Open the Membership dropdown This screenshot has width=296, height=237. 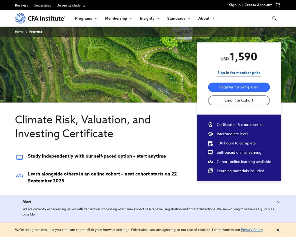click(x=131, y=18)
